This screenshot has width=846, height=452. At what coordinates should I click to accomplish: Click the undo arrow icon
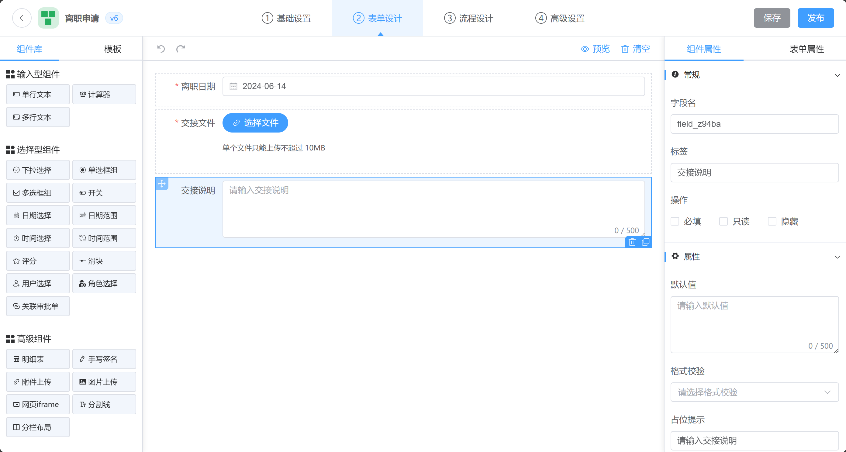coord(161,49)
